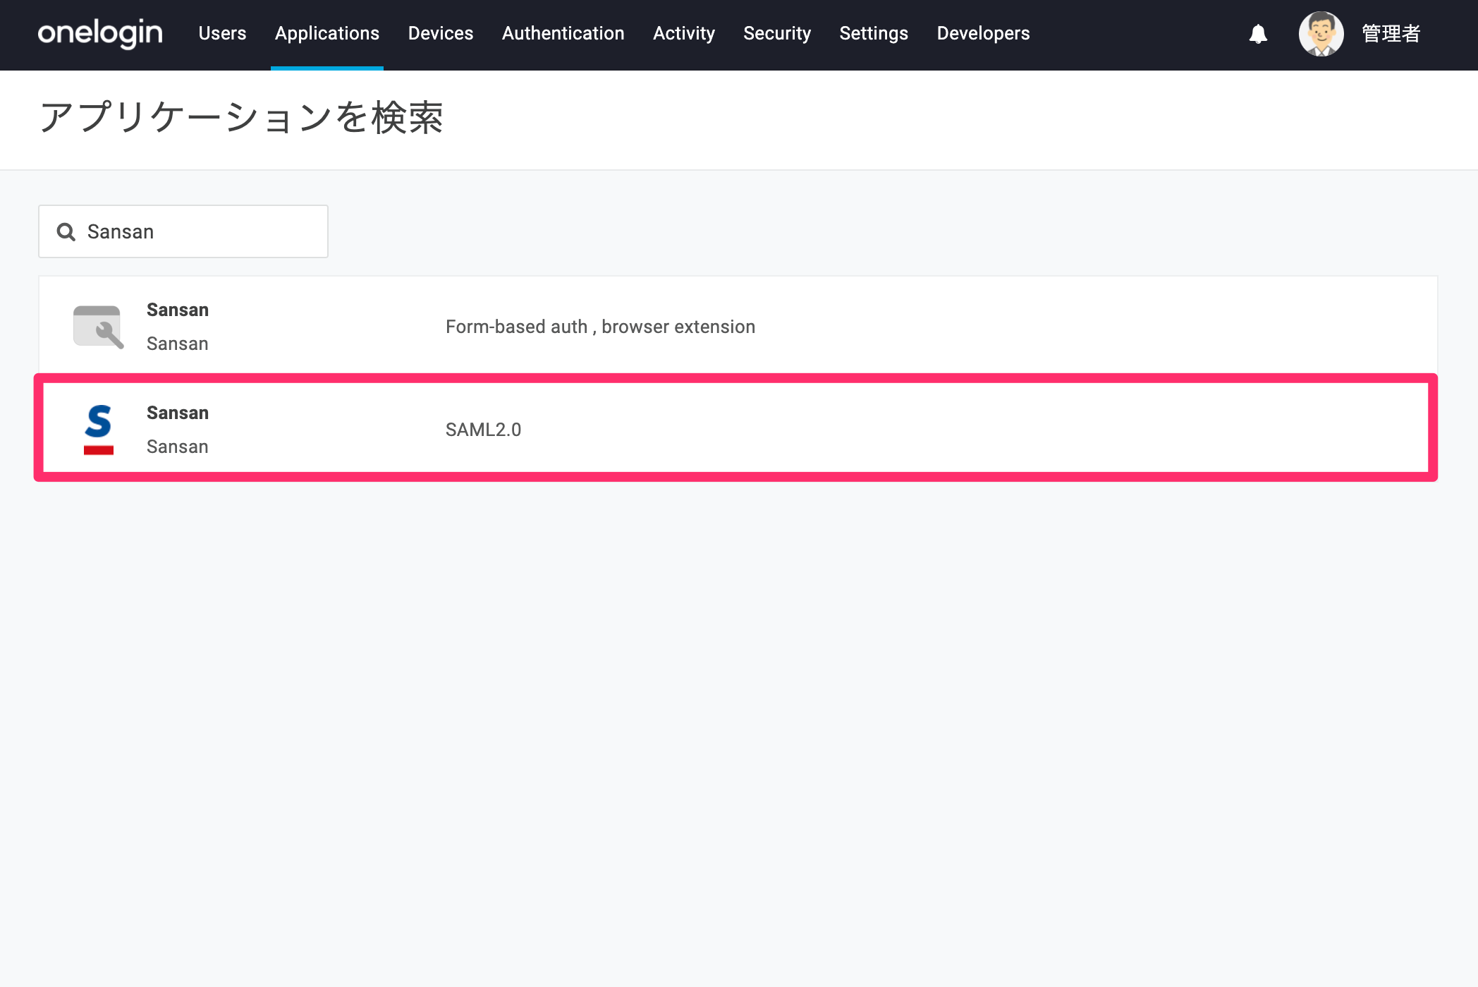
Task: Open the Authentication menu
Action: click(x=563, y=33)
